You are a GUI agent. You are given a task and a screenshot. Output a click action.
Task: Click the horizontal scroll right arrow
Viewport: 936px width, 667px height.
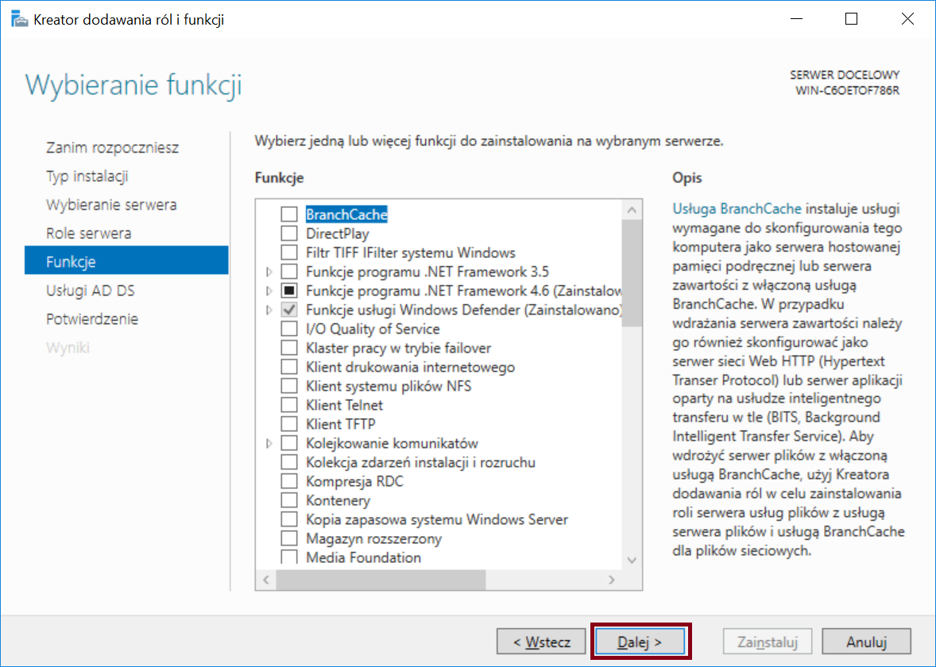[611, 580]
